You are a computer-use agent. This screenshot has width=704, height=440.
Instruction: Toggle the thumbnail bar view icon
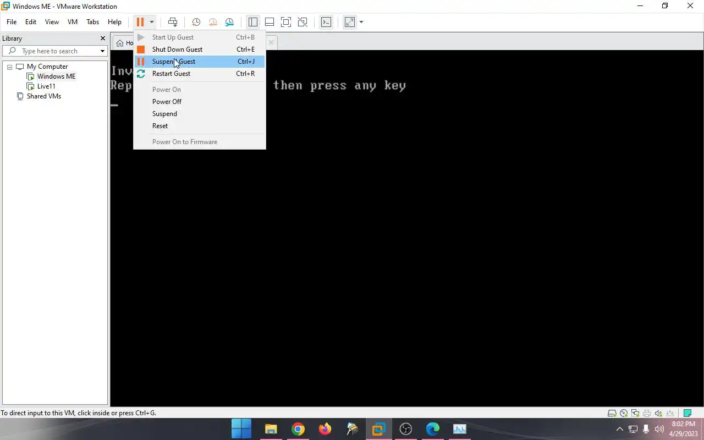[x=269, y=22]
